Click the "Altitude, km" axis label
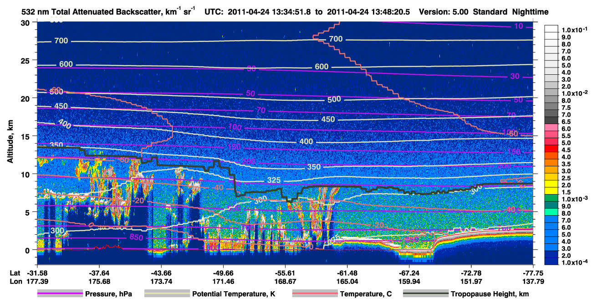The height and width of the screenshot is (304, 592). pyautogui.click(x=10, y=143)
